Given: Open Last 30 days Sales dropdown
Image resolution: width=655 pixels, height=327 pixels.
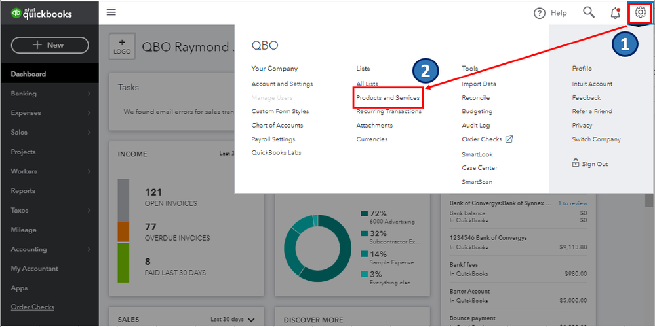Looking at the screenshot, I should pyautogui.click(x=233, y=320).
